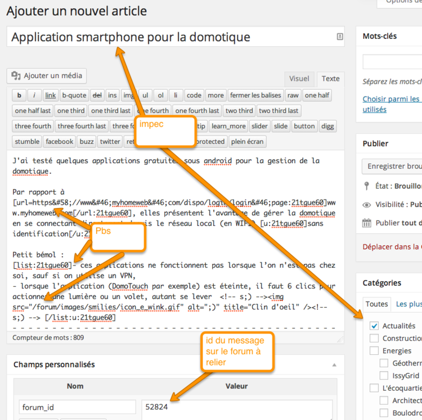Screen dimensions: 422x420
Task: Click the stumble shortcode button
Action: [x=27, y=142]
